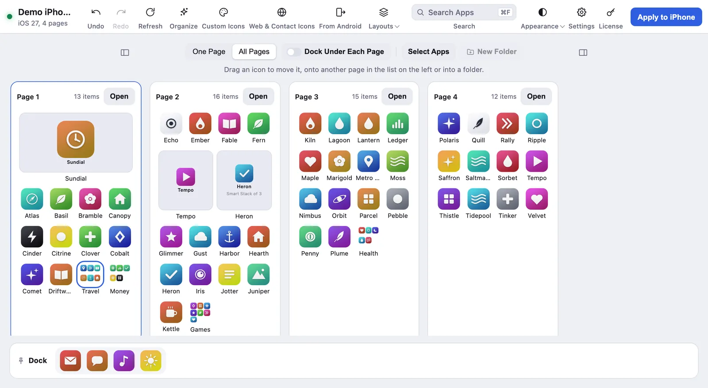Click the Mail icon in the Dock
708x388 pixels.
(x=70, y=361)
